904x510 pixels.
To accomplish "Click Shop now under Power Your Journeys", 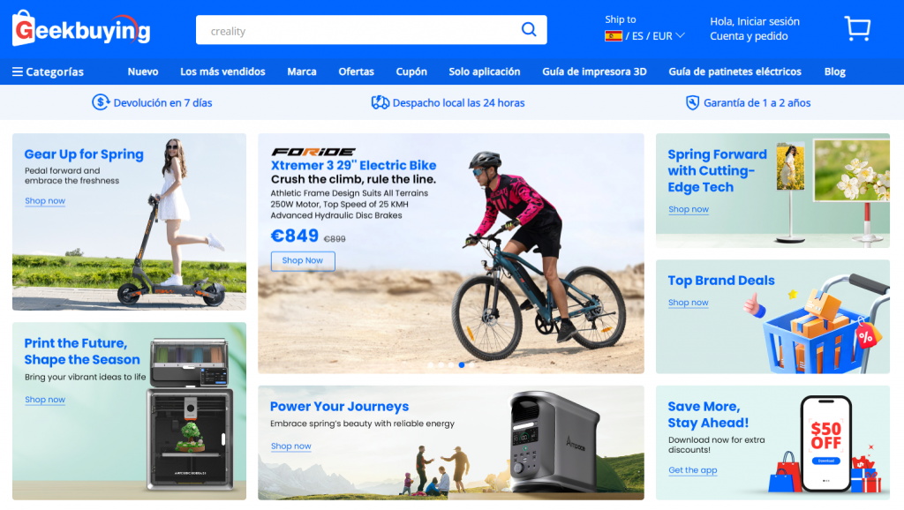I will click(x=290, y=446).
